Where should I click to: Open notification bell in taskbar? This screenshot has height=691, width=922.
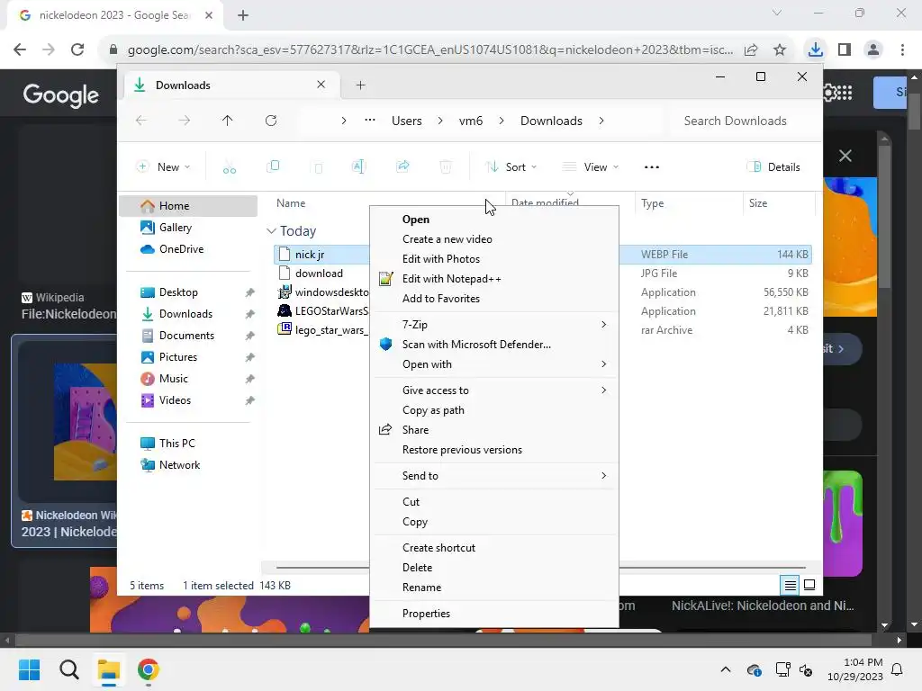click(898, 669)
